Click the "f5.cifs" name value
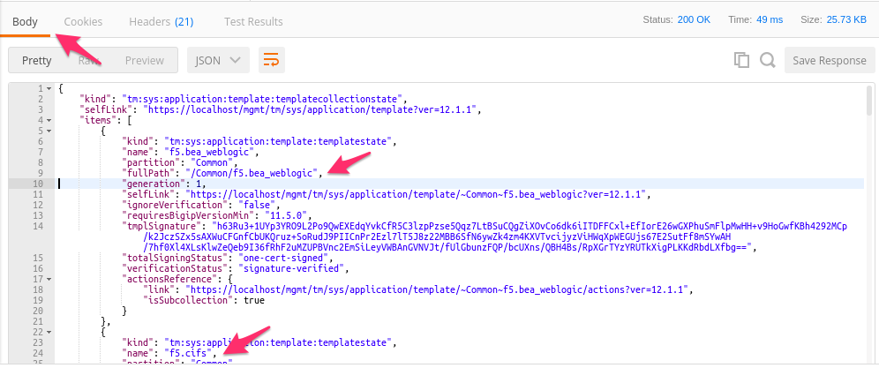Image resolution: width=879 pixels, height=368 pixels. coord(190,353)
